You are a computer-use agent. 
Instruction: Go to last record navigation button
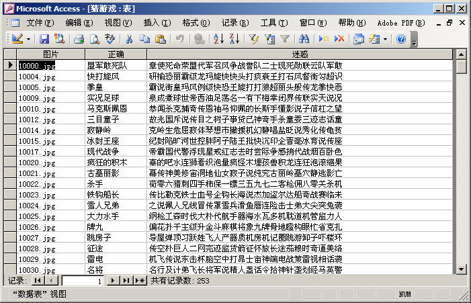tap(126, 281)
